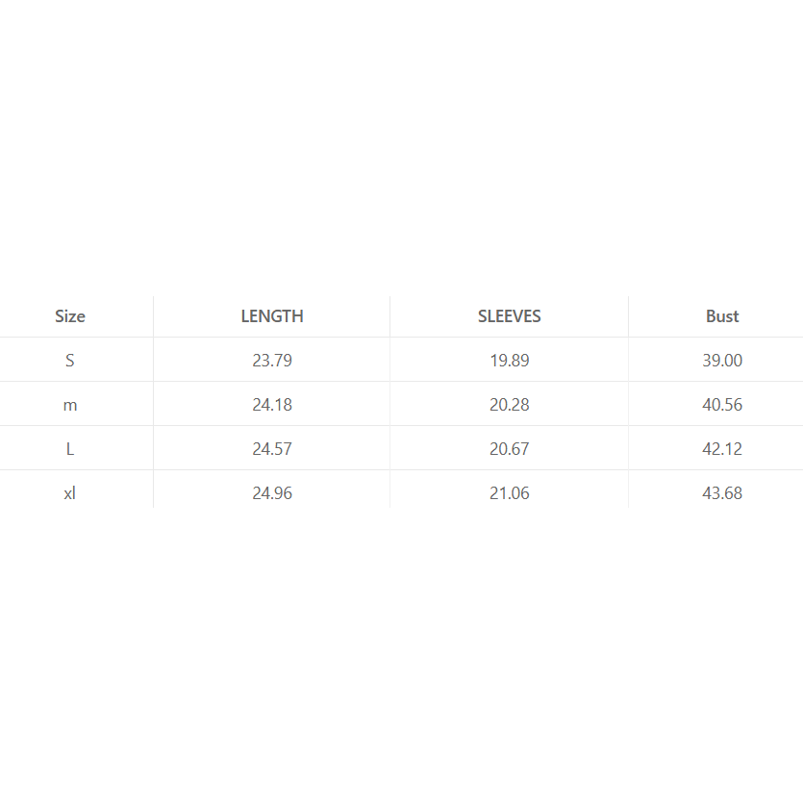Screen dimensions: 803x803
Task: Select the 20.28 sleeves cell
Action: pyautogui.click(x=510, y=405)
